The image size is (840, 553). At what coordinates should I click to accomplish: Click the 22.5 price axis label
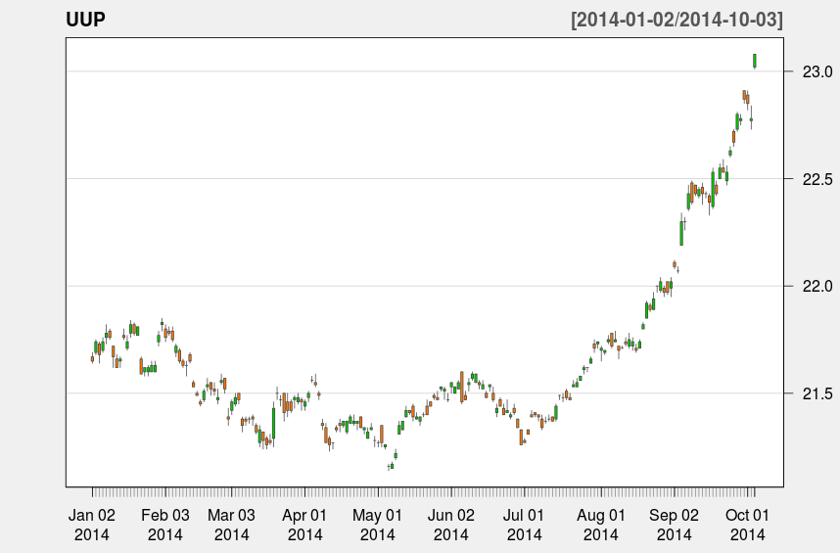coord(817,179)
